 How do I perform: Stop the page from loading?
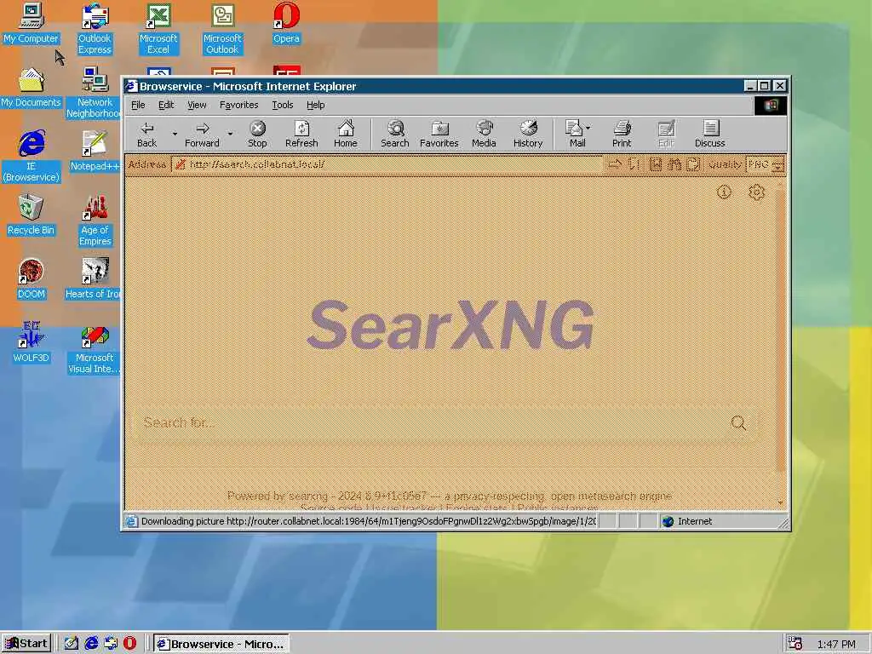257,135
